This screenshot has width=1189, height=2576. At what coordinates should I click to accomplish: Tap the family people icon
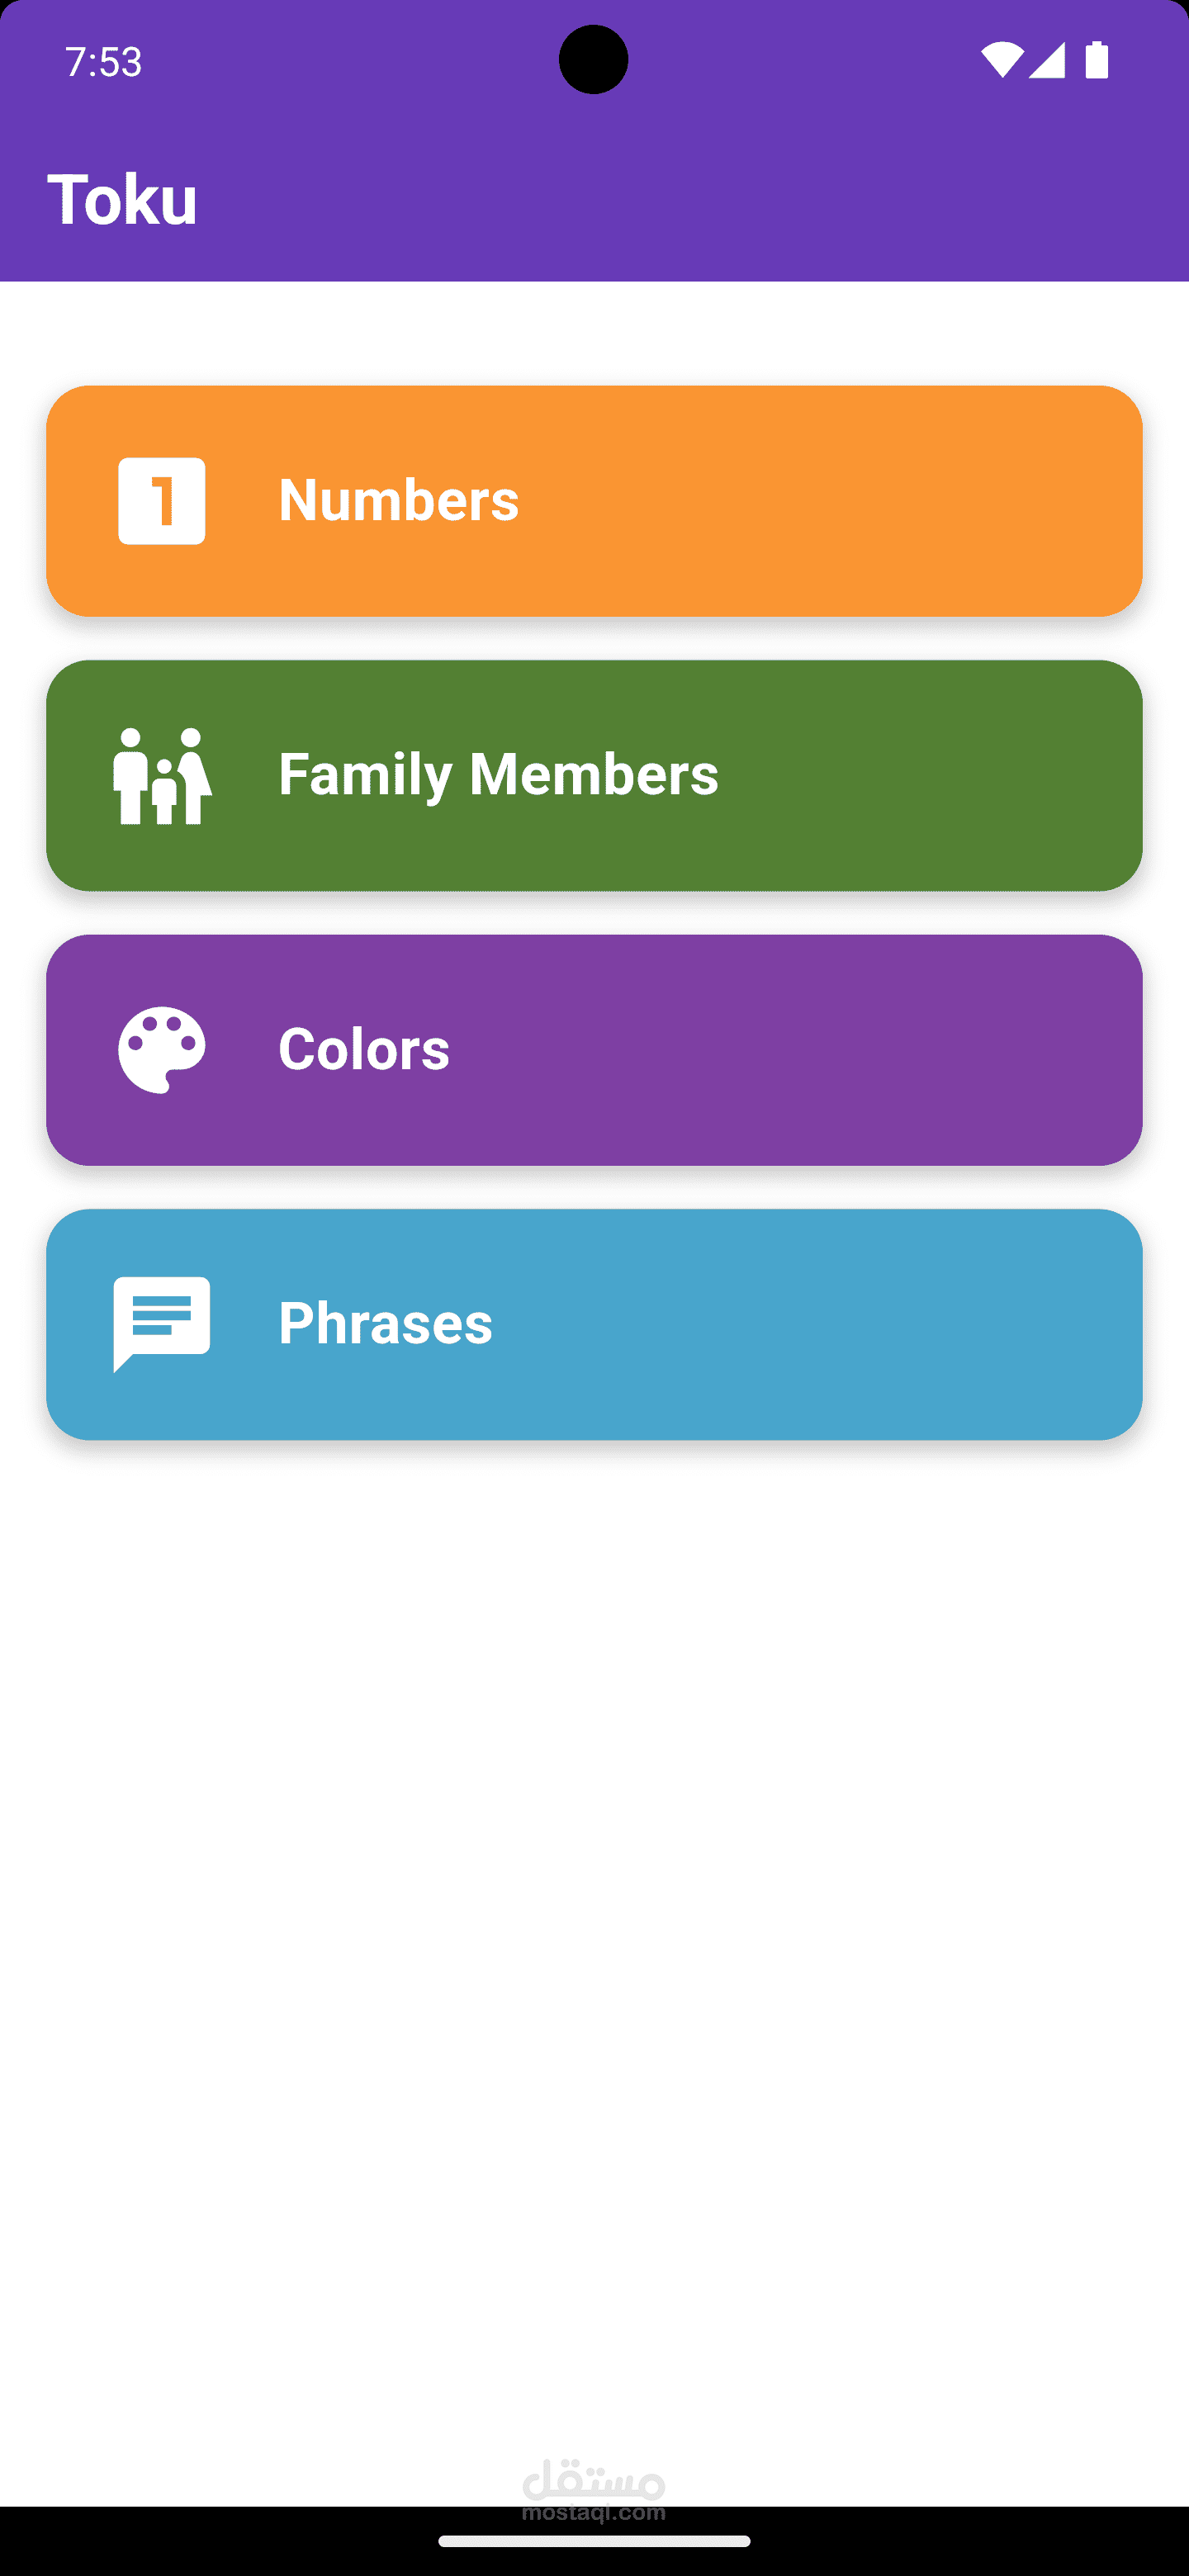click(162, 776)
